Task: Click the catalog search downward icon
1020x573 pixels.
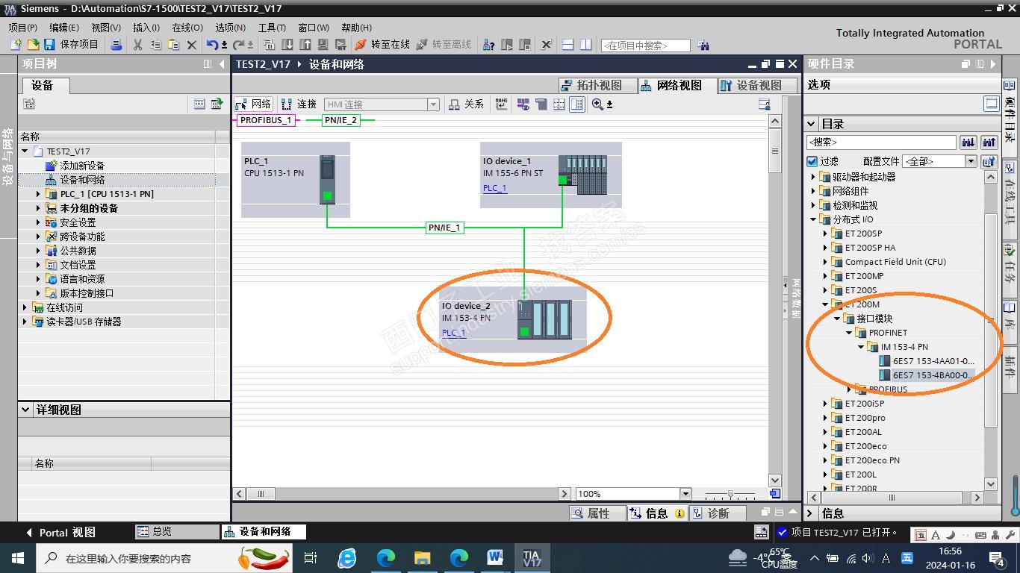Action: (x=968, y=142)
